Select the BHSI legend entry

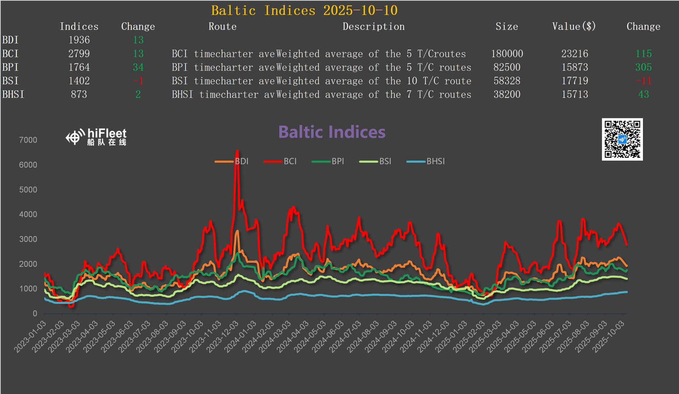tap(426, 161)
